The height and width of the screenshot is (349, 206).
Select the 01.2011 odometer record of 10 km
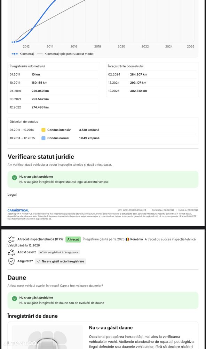click(54, 75)
